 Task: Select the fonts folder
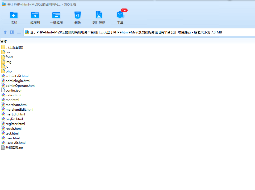click(x=7, y=57)
